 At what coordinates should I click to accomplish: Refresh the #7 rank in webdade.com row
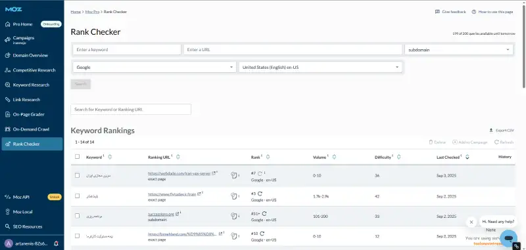pyautogui.click(x=260, y=173)
